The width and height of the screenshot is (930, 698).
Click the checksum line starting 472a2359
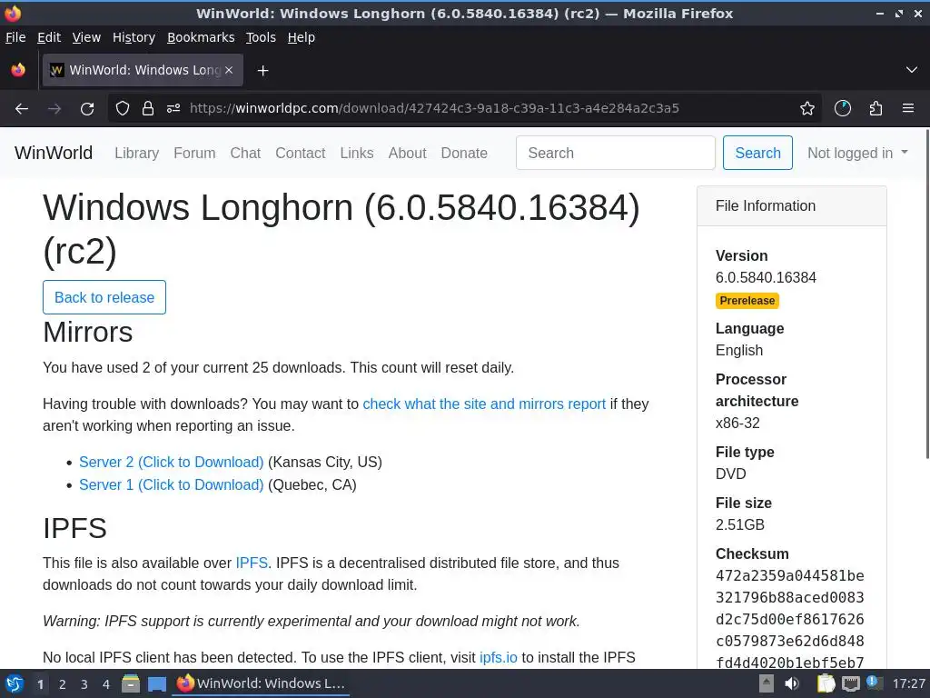click(x=789, y=575)
